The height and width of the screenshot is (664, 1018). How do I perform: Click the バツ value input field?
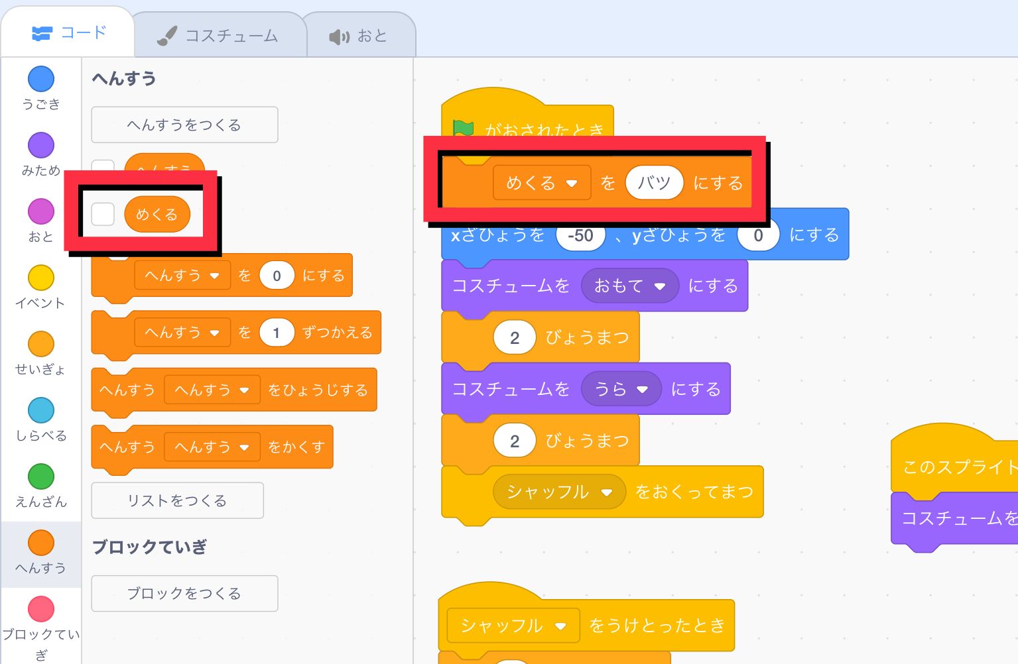pyautogui.click(x=655, y=183)
